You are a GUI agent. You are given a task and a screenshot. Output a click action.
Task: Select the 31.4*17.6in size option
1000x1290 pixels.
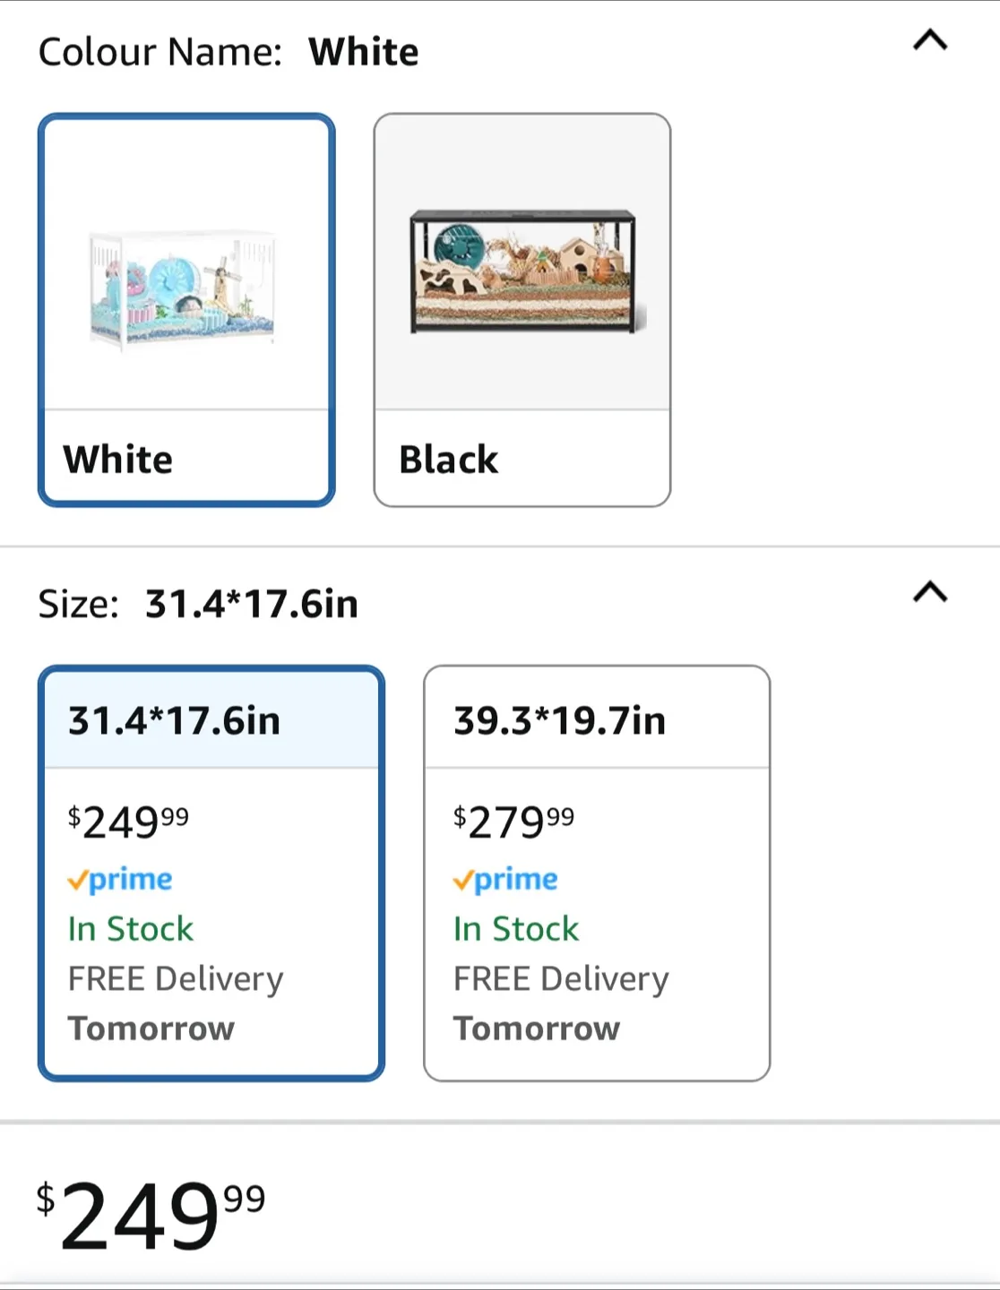(x=211, y=869)
